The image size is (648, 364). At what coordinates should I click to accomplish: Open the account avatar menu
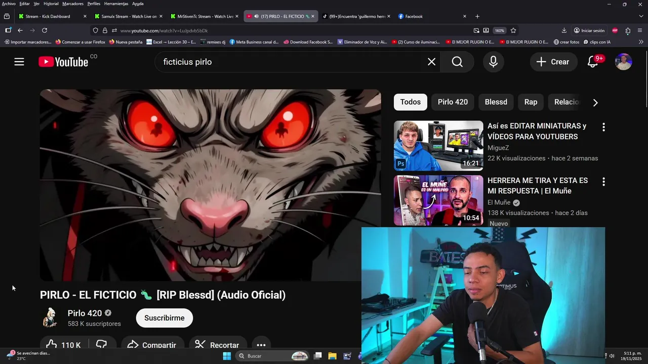coord(623,62)
